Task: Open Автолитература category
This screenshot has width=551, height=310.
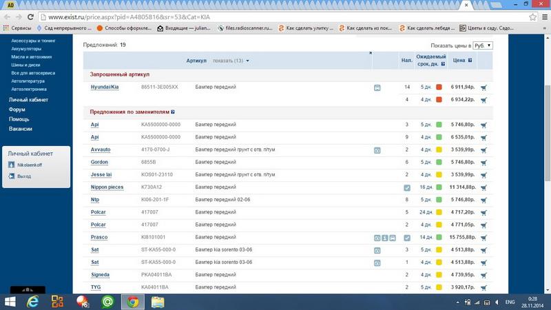Action: (28, 81)
